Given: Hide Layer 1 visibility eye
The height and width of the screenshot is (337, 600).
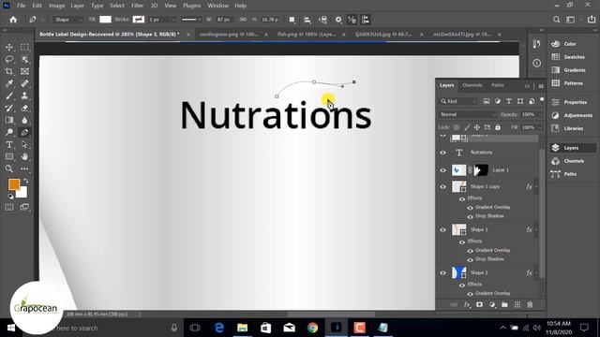Looking at the screenshot, I should (443, 170).
